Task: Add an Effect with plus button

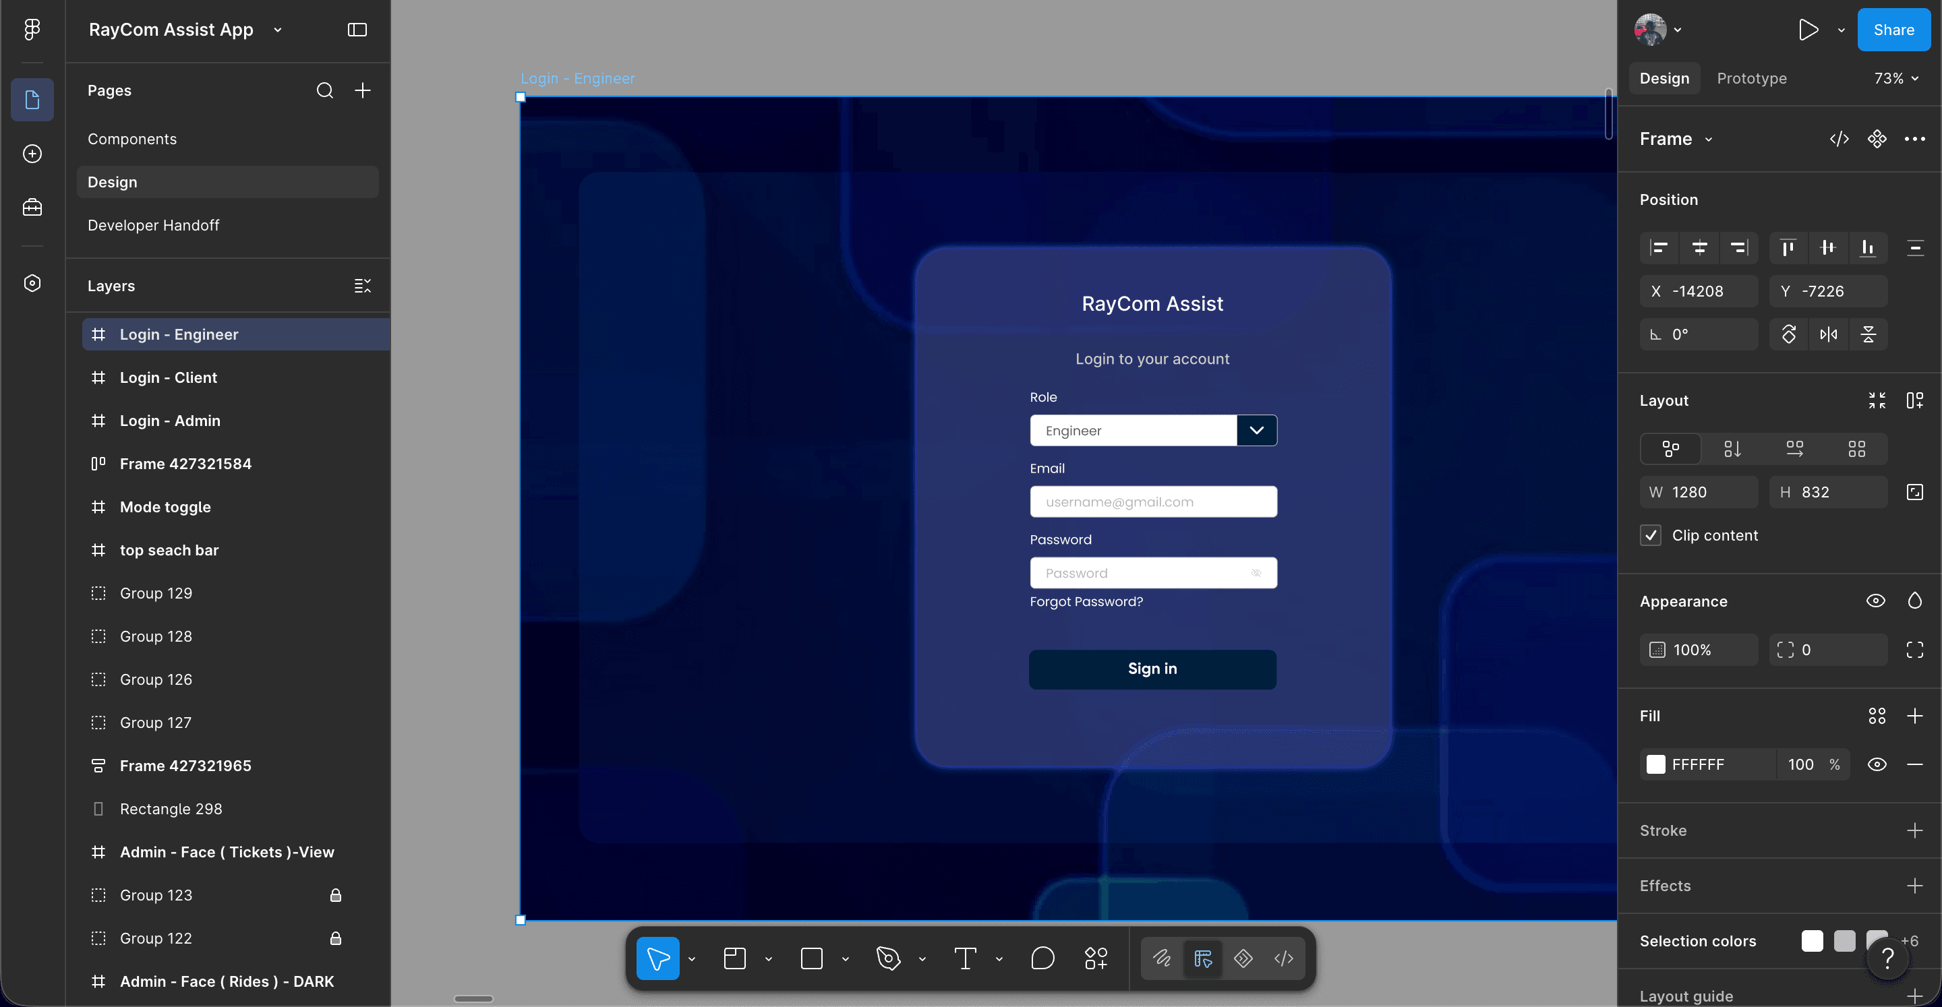Action: [1914, 885]
